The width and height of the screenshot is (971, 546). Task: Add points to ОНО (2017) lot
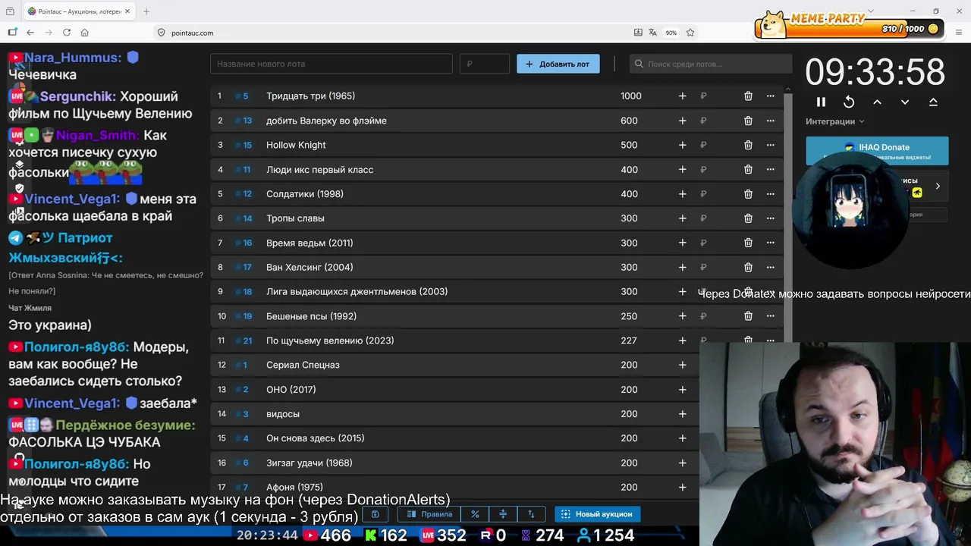[x=682, y=390]
